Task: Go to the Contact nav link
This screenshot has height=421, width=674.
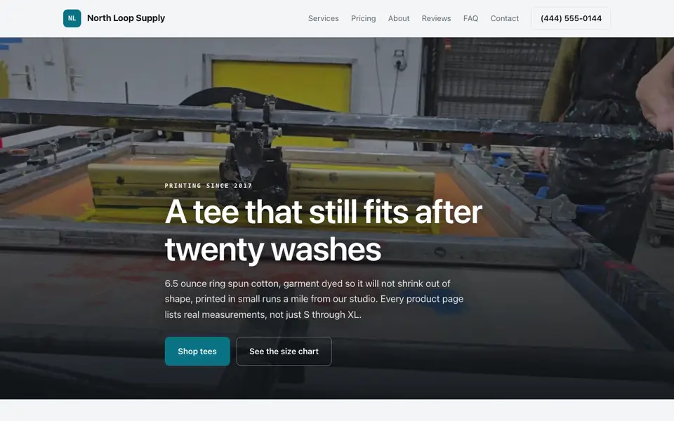Action: click(x=504, y=18)
